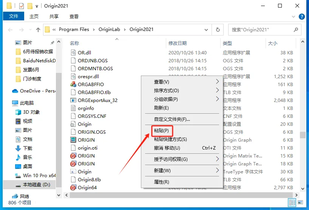Click the horizontal scrollbar right arrow
The height and width of the screenshot is (210, 309).
click(x=296, y=195)
